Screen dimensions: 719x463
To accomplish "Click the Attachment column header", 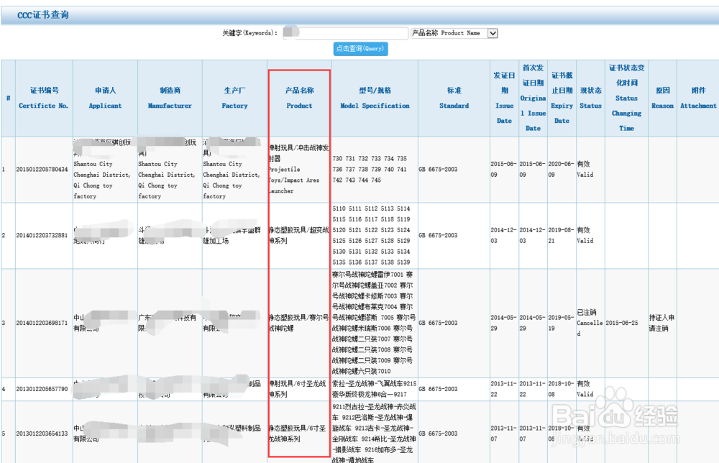I will (698, 98).
